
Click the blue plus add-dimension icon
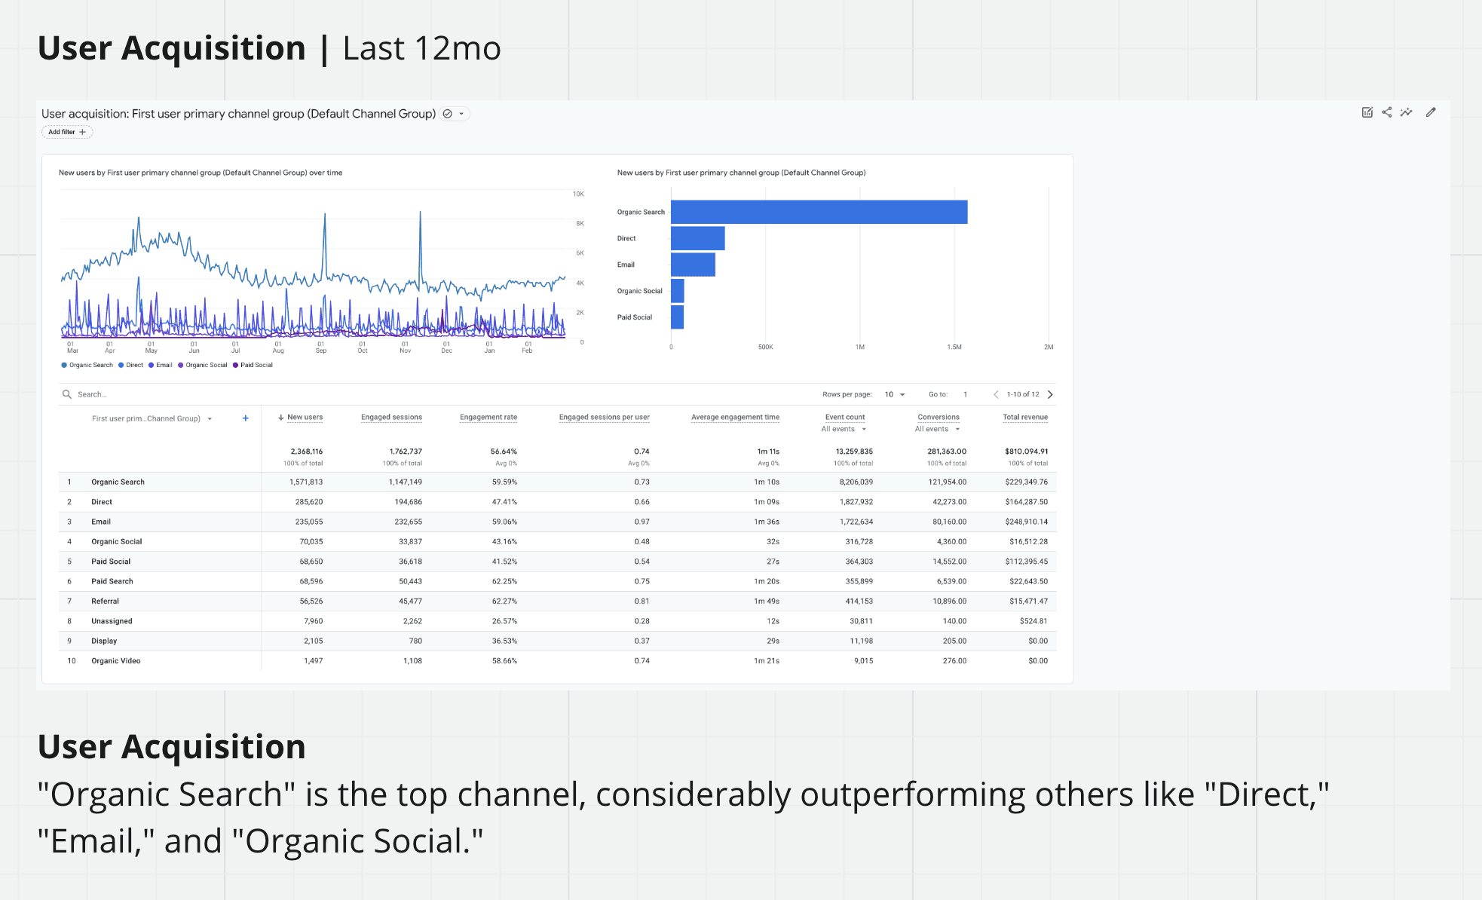point(245,418)
